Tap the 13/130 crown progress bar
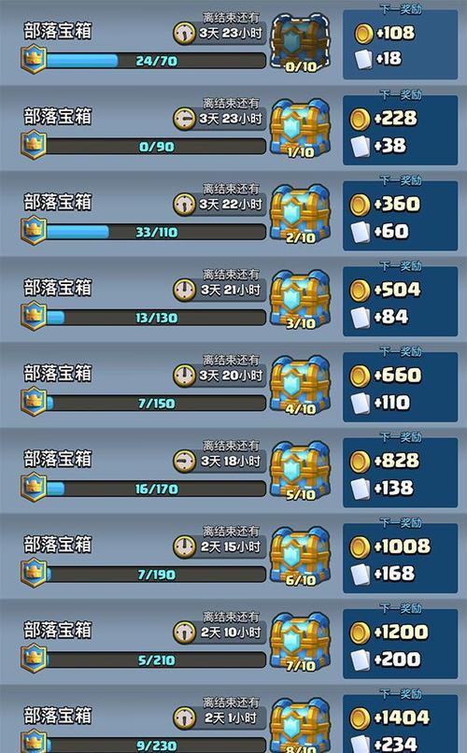 pos(155,318)
